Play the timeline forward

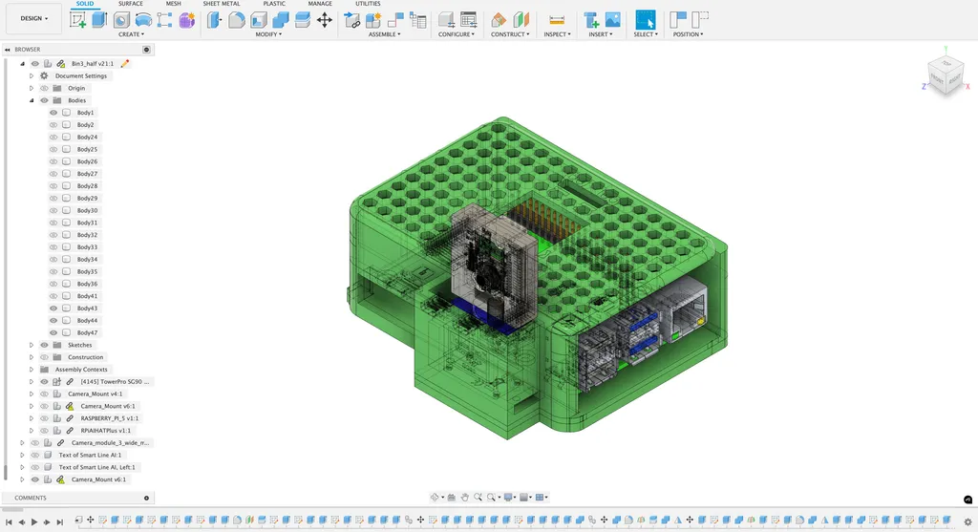[34, 521]
